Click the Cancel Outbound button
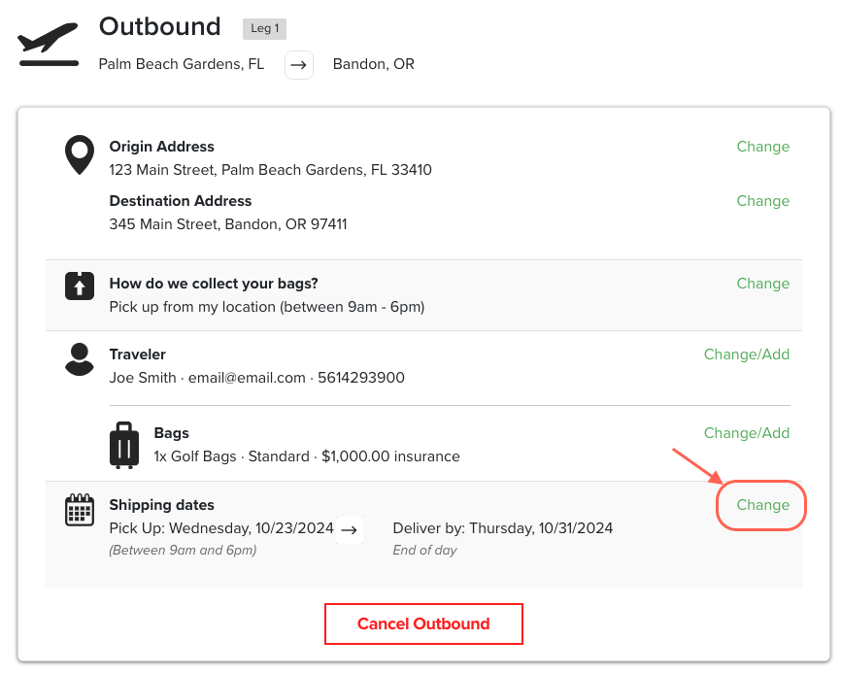Viewport: 841px width, 674px height. click(423, 623)
